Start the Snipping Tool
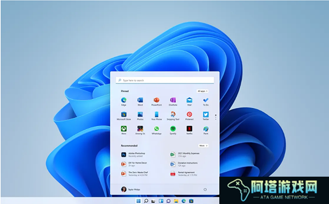 point(173,116)
